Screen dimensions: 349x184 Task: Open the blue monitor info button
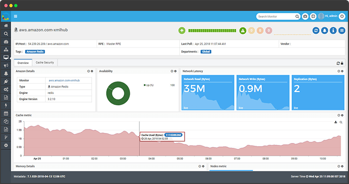[x=333, y=31]
